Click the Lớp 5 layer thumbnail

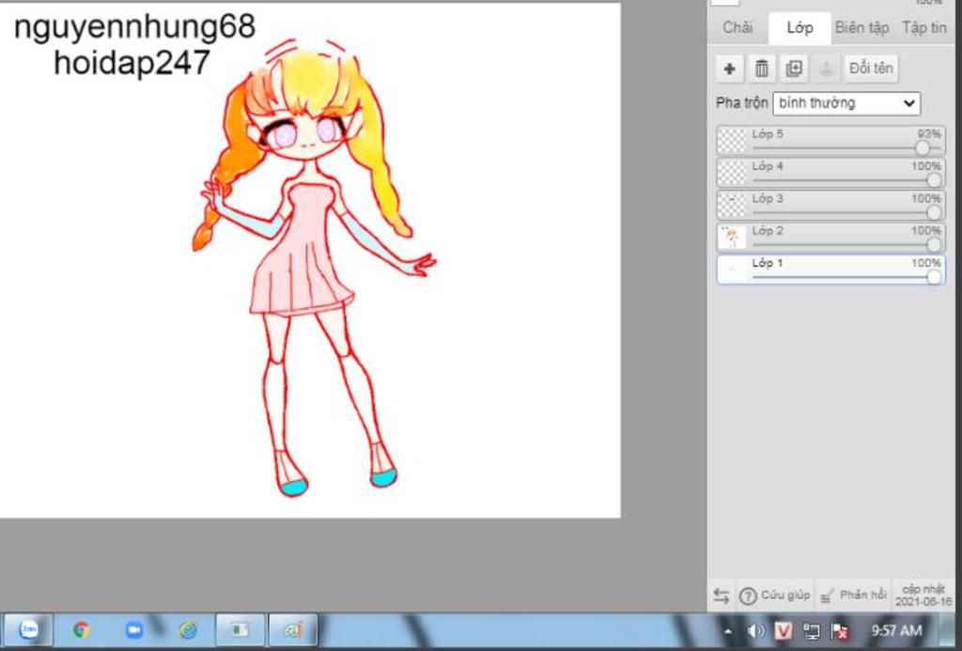coord(732,141)
